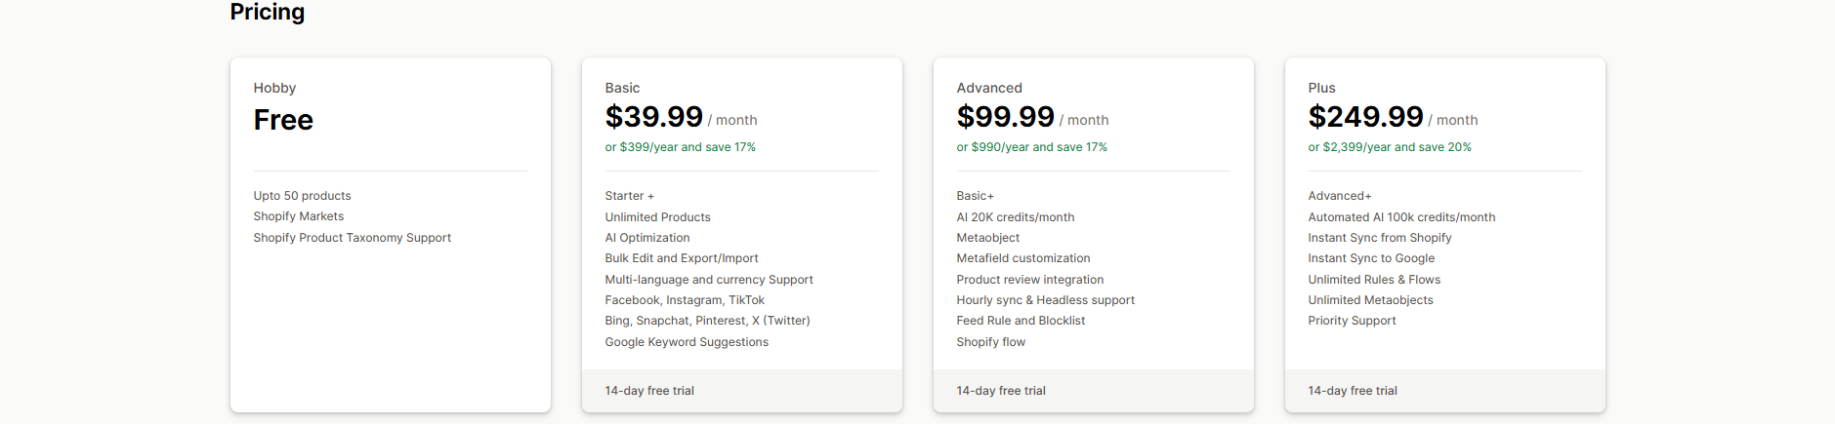Click the Advanced plan $99.99 price
The image size is (1835, 424).
tap(1005, 117)
